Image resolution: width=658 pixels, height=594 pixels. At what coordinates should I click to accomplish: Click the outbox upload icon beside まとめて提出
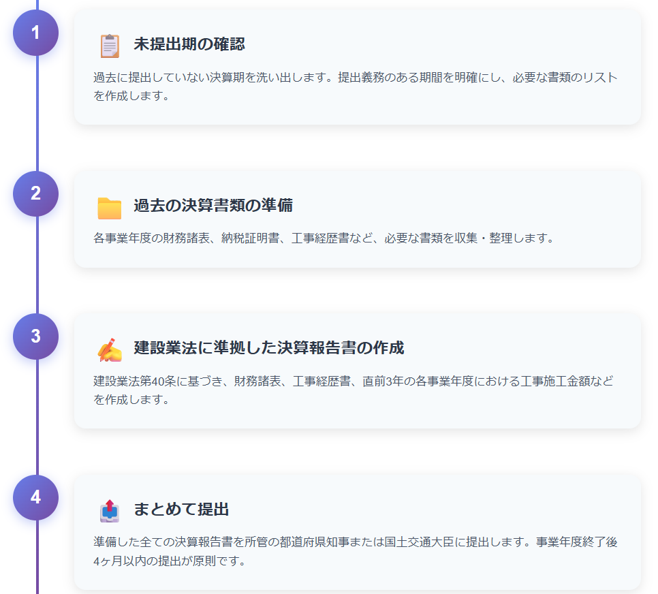pyautogui.click(x=109, y=510)
